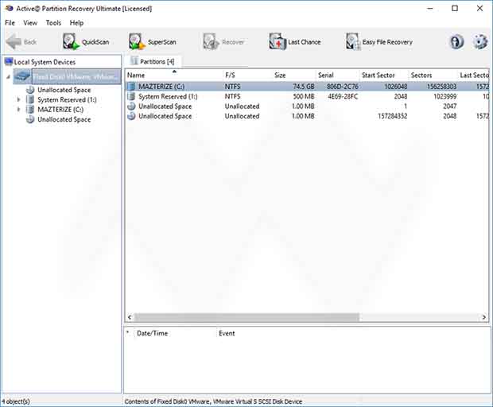This screenshot has height=407, width=493.
Task: Sort by the F/S column header
Action: [x=247, y=75]
